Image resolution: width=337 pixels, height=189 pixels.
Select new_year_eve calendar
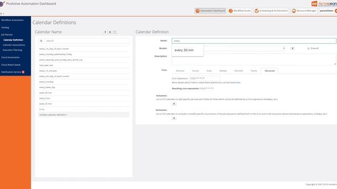point(84,65)
